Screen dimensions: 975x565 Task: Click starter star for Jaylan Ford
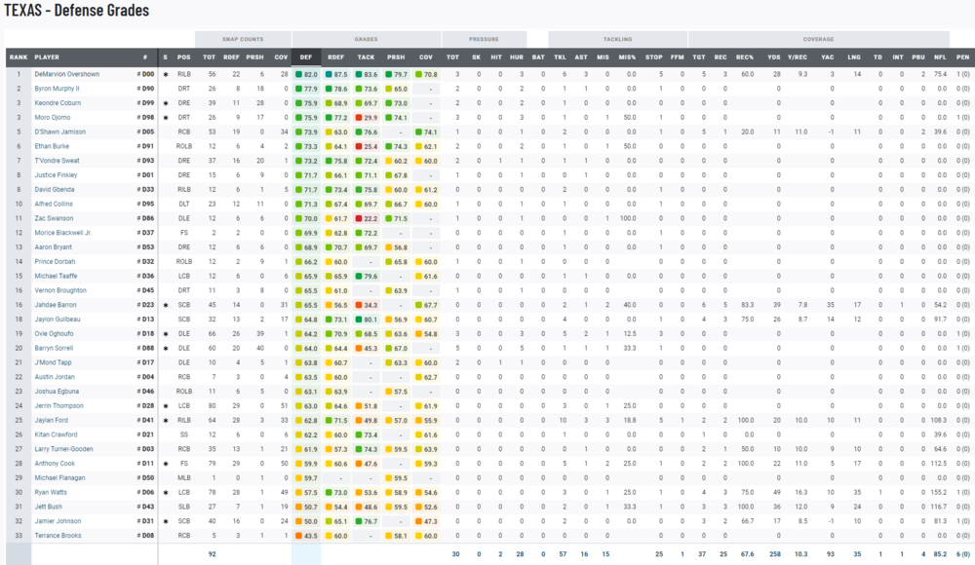(x=166, y=420)
